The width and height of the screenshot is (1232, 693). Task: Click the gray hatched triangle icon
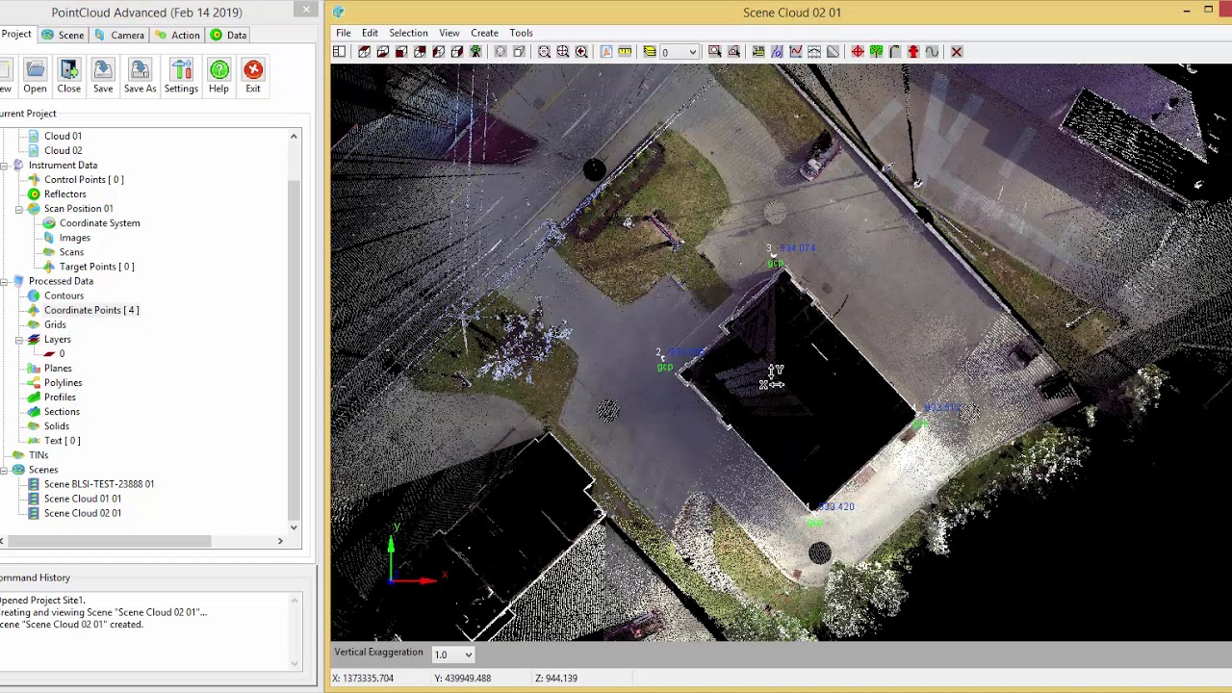pyautogui.click(x=833, y=52)
